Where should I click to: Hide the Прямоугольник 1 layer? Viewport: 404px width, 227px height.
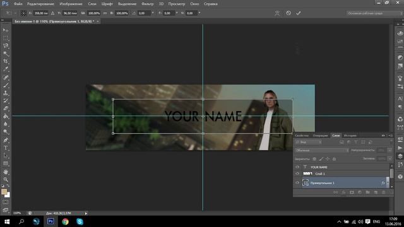(x=297, y=183)
